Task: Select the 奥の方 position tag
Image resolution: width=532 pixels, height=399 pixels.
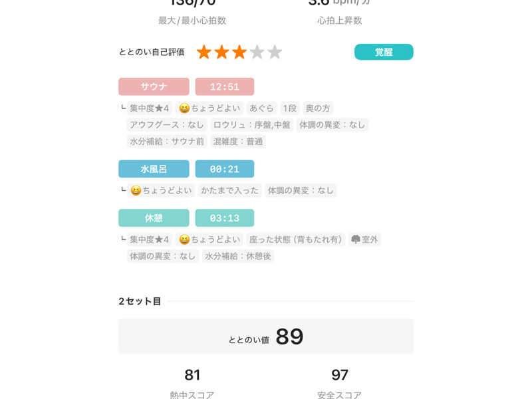Action: (x=318, y=108)
